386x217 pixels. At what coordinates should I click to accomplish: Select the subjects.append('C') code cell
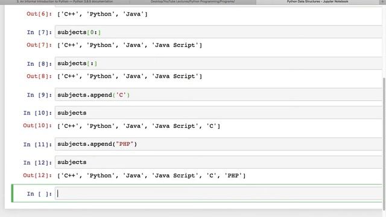point(218,95)
